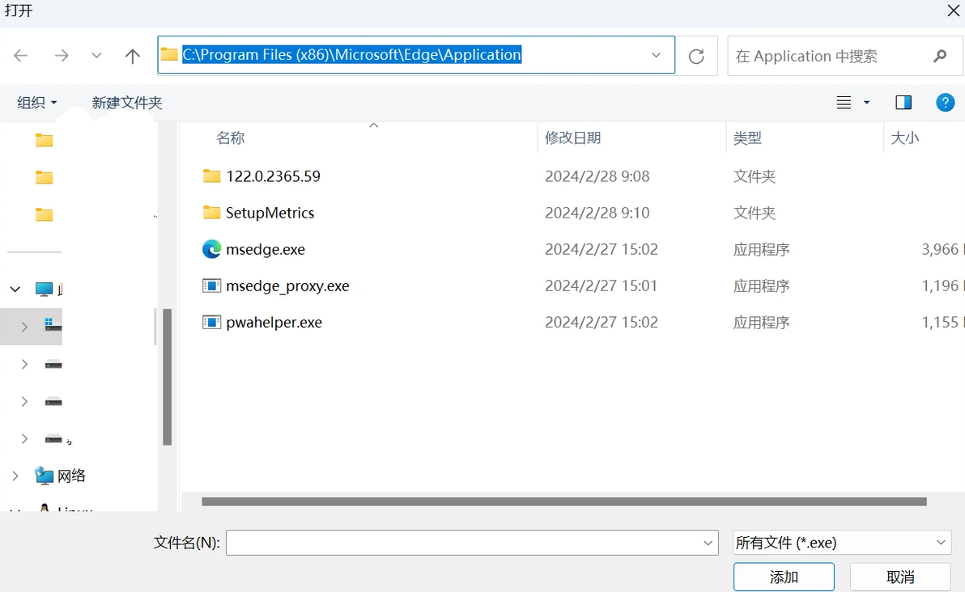Viewport: 965px width, 592px height.
Task: Toggle the preview pane
Action: coord(903,103)
